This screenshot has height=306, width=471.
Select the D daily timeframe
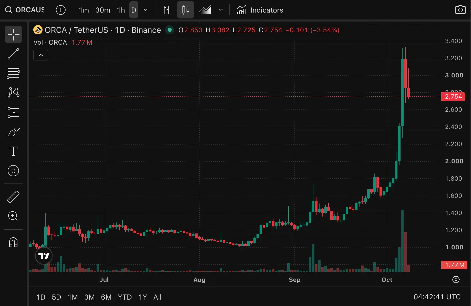tap(134, 10)
